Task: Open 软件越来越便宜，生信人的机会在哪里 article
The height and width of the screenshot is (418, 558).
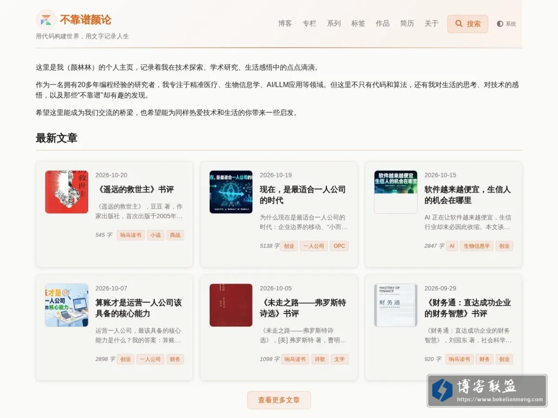Action: (x=467, y=195)
